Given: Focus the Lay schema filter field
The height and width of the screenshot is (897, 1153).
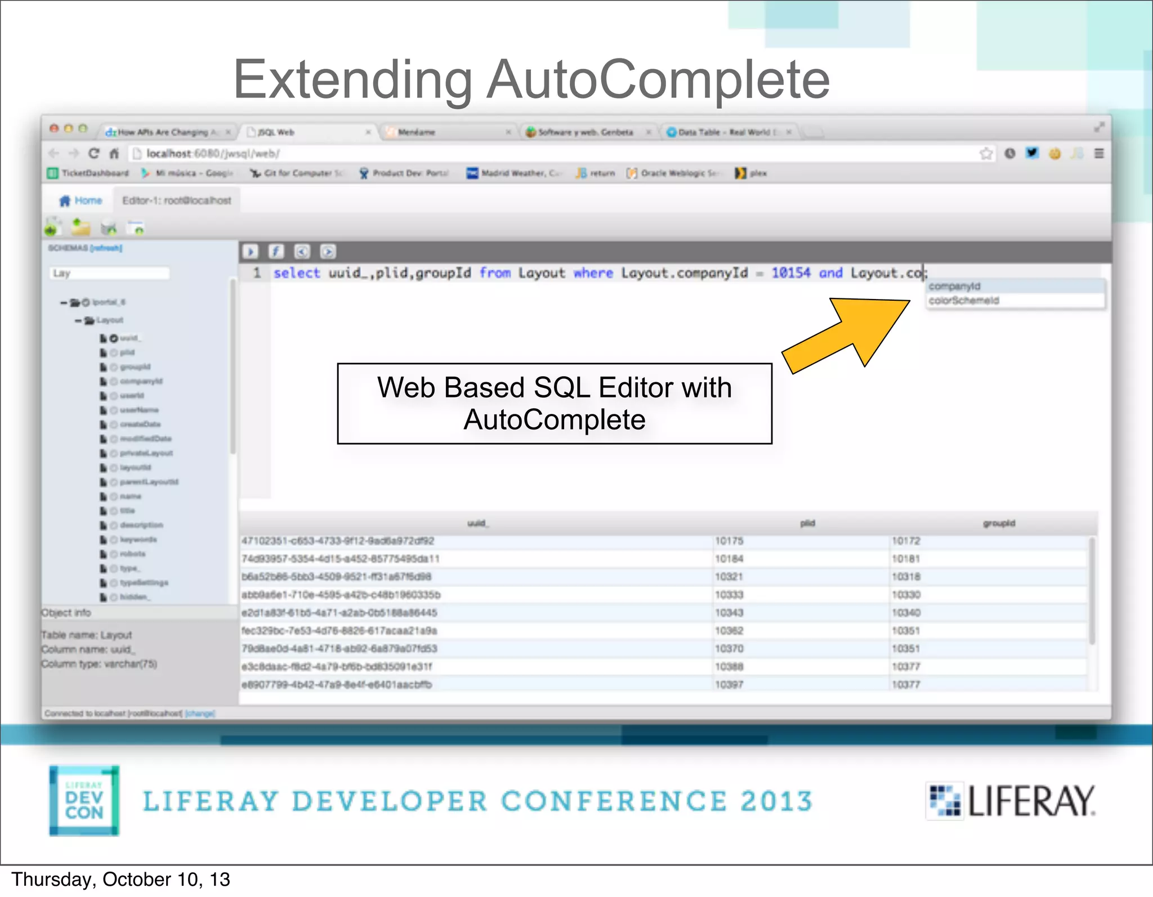Looking at the screenshot, I should (x=109, y=273).
